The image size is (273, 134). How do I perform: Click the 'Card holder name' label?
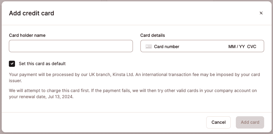pos(27,35)
